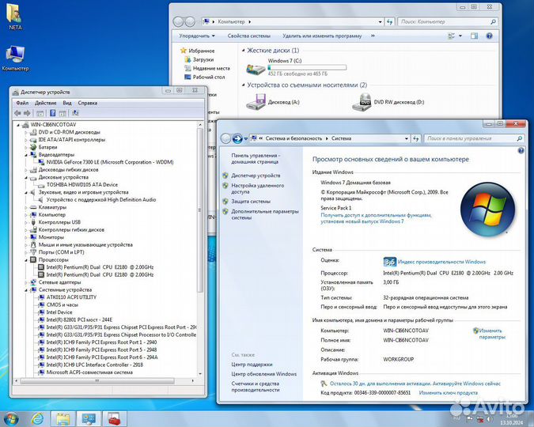Click the Back arrow in Device Manager toolbar
Viewport: 534px width, 427px height.
pyautogui.click(x=17, y=113)
